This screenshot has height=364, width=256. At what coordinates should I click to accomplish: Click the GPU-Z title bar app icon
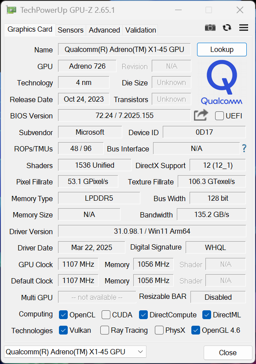point(11,10)
